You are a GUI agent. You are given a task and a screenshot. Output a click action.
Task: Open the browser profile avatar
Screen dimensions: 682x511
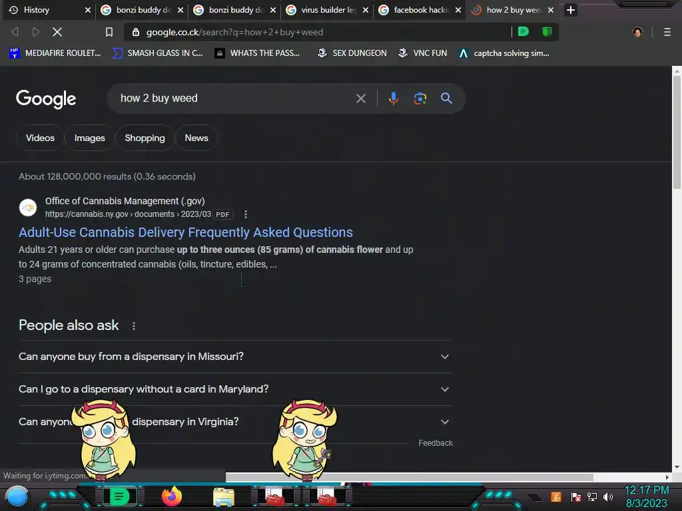[637, 32]
